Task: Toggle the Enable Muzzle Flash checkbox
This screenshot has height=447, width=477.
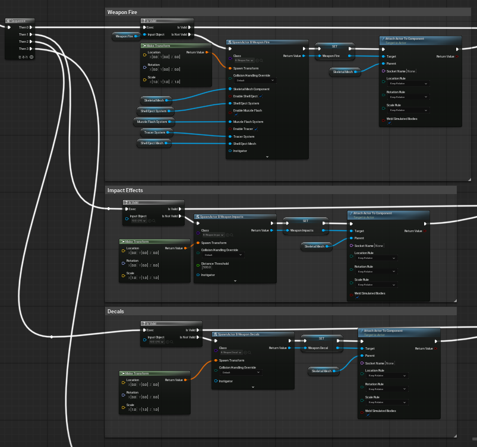Action: [236, 115]
